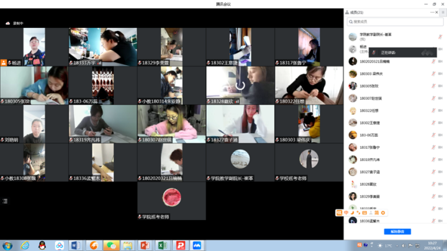The height and width of the screenshot is (251, 447).
Task: Select the 18336 video tile
Action: point(103,162)
